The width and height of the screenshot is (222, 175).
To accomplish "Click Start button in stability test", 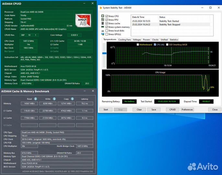I will [106, 110].
